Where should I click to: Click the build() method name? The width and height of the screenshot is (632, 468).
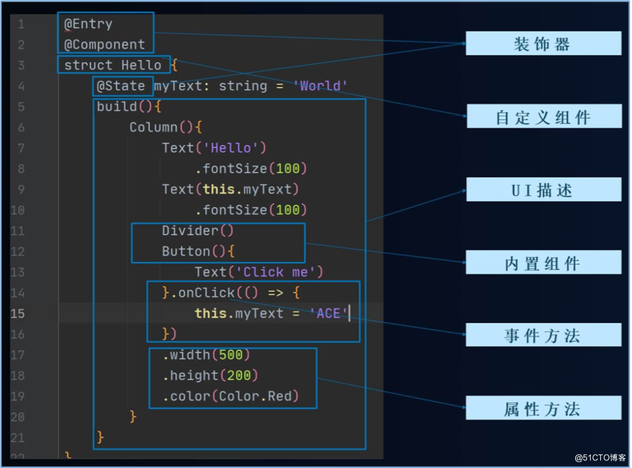[x=117, y=107]
